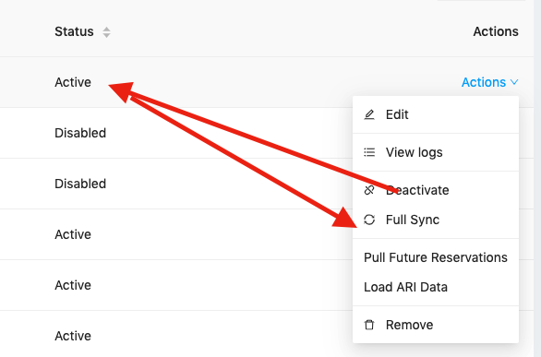
Task: Click the Actions column header
Action: (496, 31)
